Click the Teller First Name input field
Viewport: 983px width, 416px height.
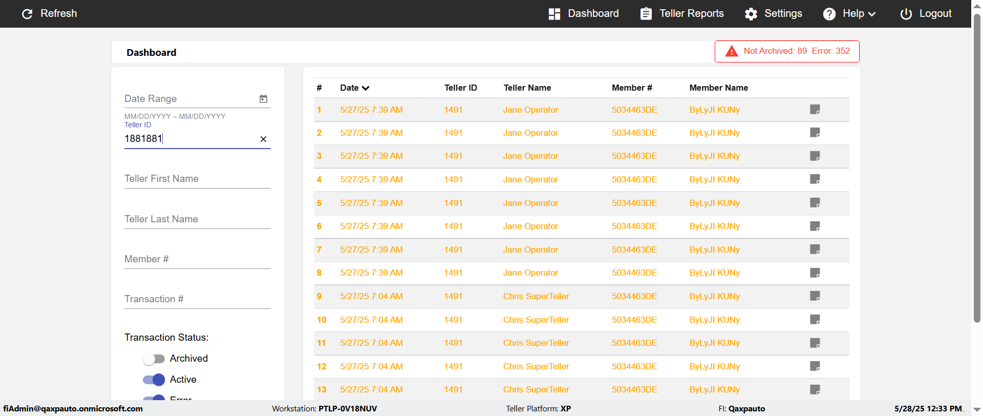[x=197, y=179]
